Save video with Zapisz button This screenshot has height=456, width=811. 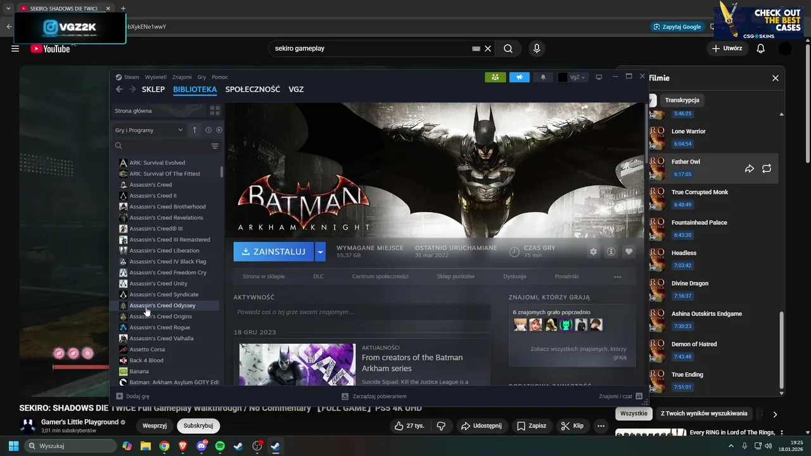(x=532, y=426)
